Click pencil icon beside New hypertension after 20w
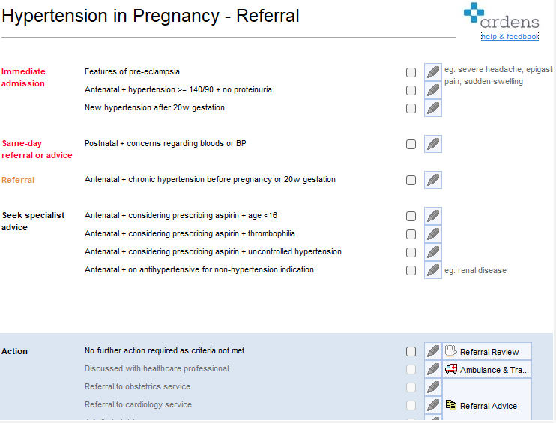This screenshot has height=423, width=556. [x=432, y=108]
